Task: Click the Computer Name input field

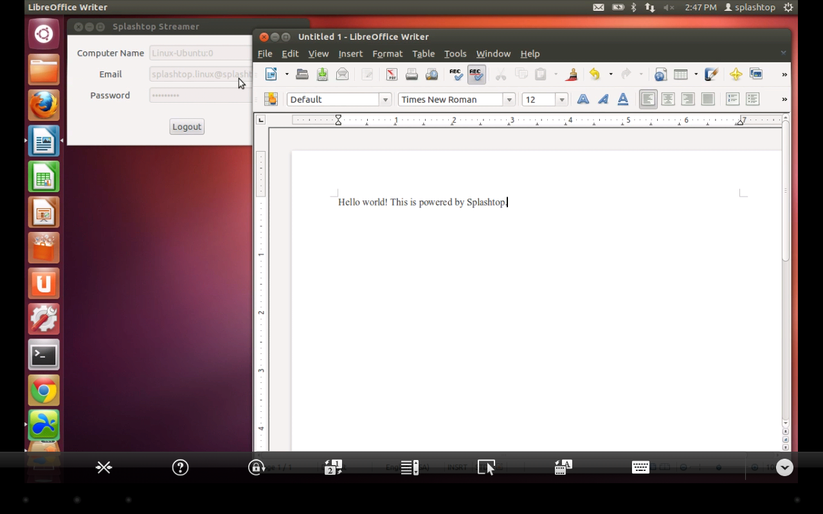Action: pos(200,53)
